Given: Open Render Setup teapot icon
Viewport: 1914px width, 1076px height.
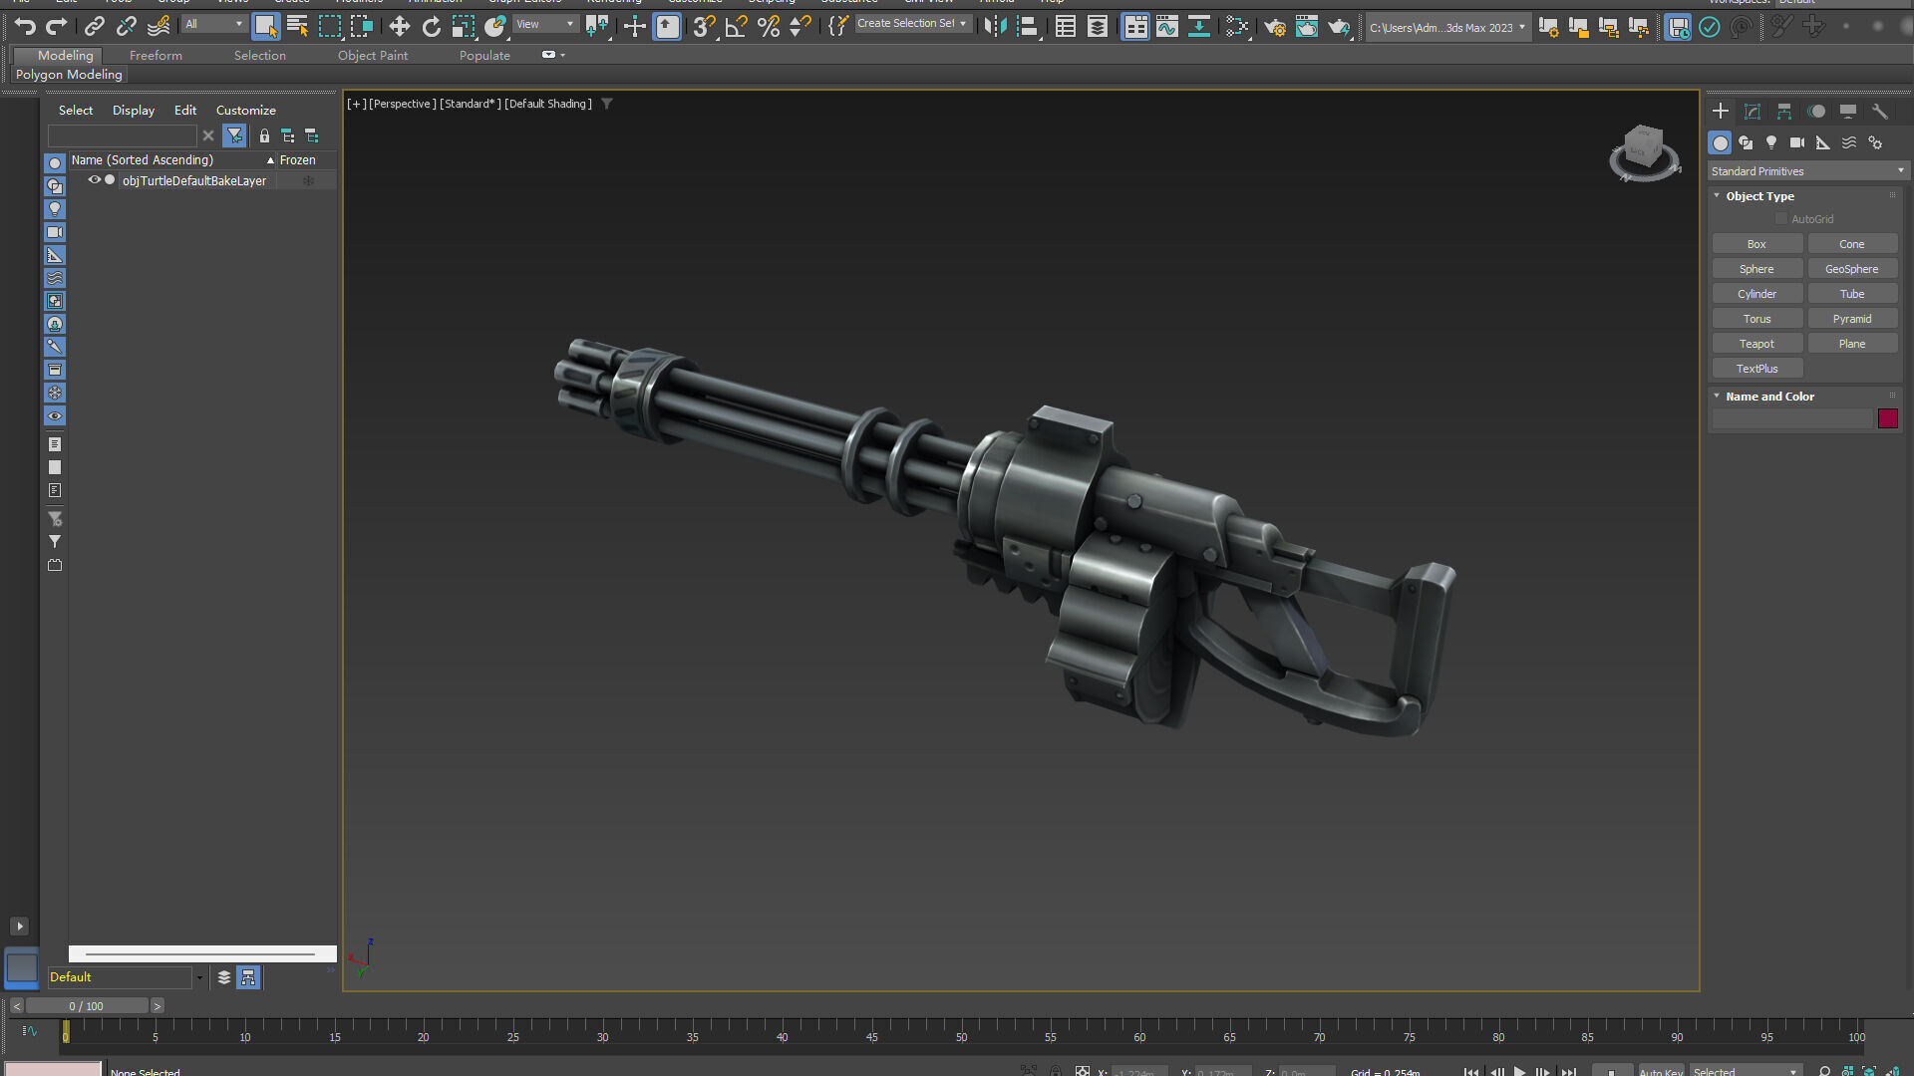Looking at the screenshot, I should 1274,27.
